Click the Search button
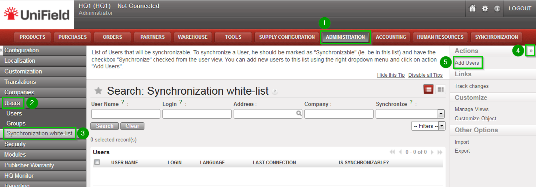The height and width of the screenshot is (187, 536). pyautogui.click(x=105, y=126)
